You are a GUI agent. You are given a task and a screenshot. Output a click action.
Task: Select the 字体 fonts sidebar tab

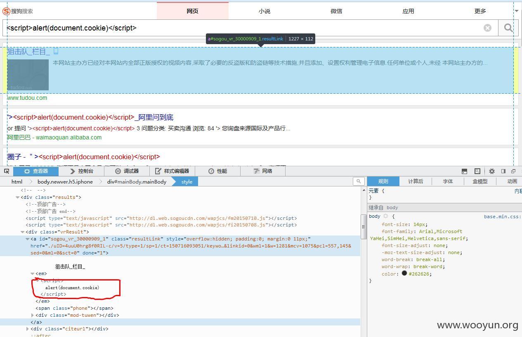448,181
